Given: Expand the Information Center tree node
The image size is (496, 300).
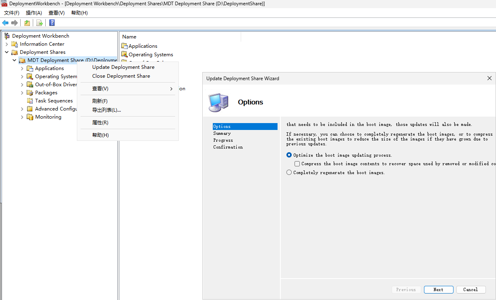Looking at the screenshot, I should click(6, 44).
